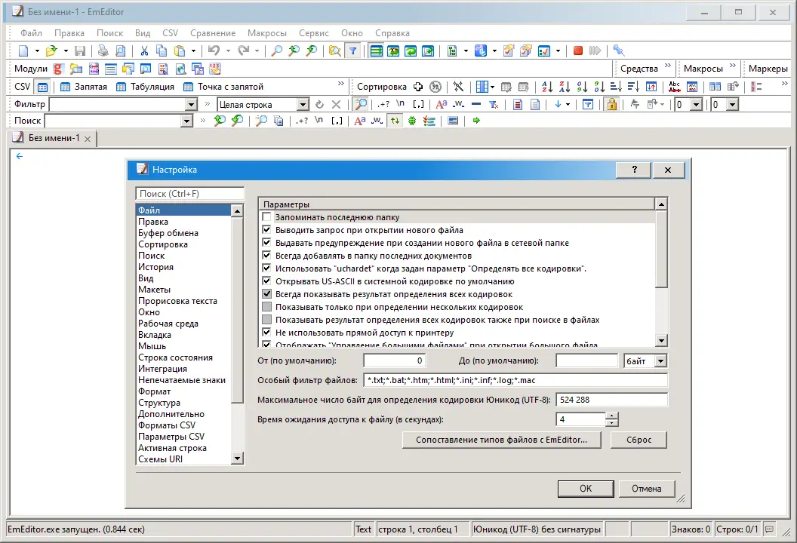
Task: Click the Save diskette icon
Action: click(80, 51)
